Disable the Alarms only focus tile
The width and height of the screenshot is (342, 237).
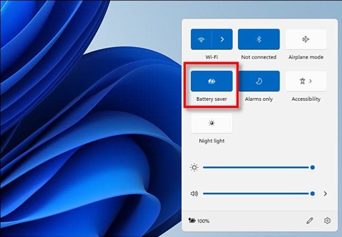pyautogui.click(x=258, y=81)
